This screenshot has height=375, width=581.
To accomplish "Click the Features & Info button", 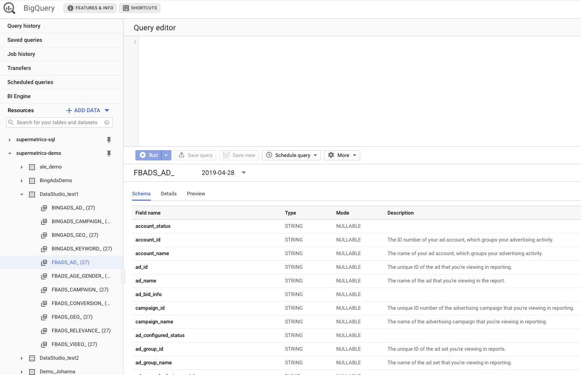I will [x=90, y=8].
